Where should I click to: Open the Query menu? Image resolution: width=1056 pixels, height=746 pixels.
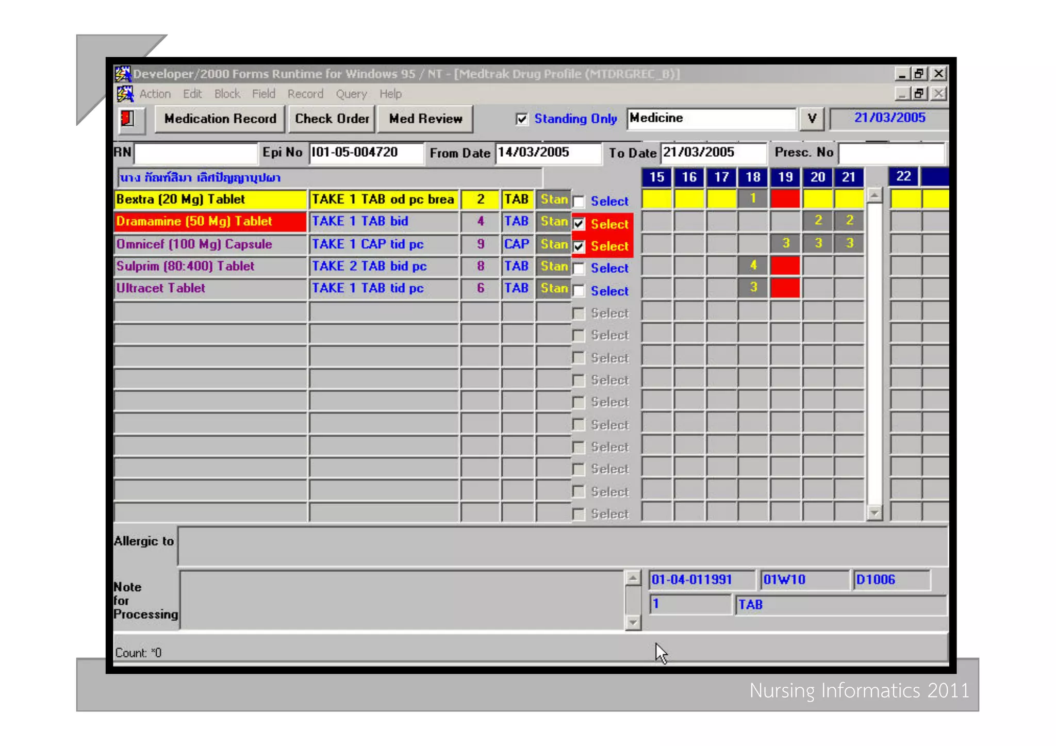point(351,94)
